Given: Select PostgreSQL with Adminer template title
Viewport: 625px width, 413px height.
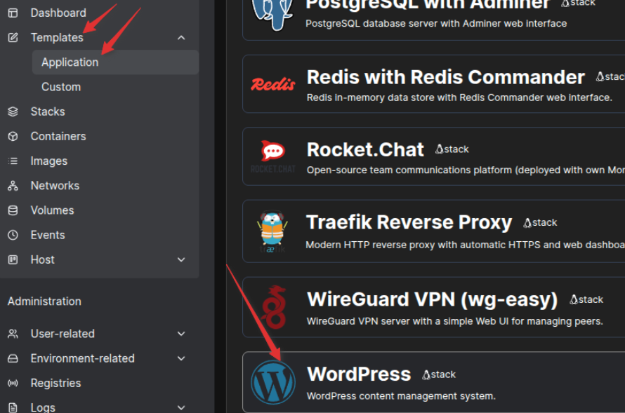Looking at the screenshot, I should click(x=427, y=5).
